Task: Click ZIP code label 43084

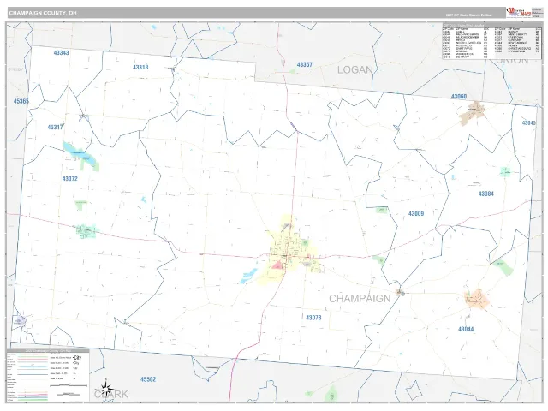Action: (486, 194)
